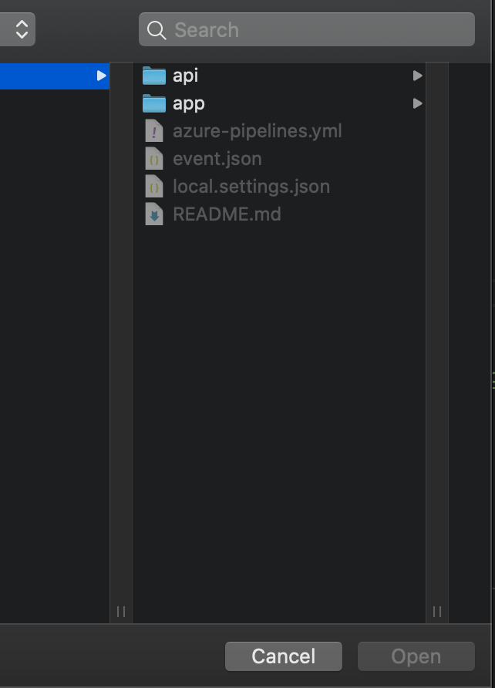Expand the api folder column
The height and width of the screenshot is (688, 495).
(x=417, y=76)
